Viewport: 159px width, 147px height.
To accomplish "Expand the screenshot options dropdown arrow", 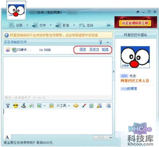I will pyautogui.click(x=45, y=106).
